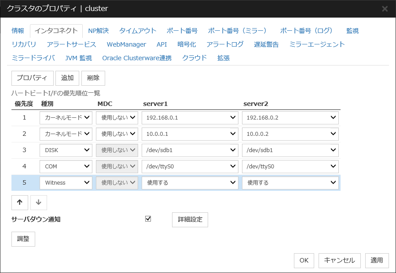Switch to the NP解決 tab
The height and width of the screenshot is (273, 396).
point(98,30)
